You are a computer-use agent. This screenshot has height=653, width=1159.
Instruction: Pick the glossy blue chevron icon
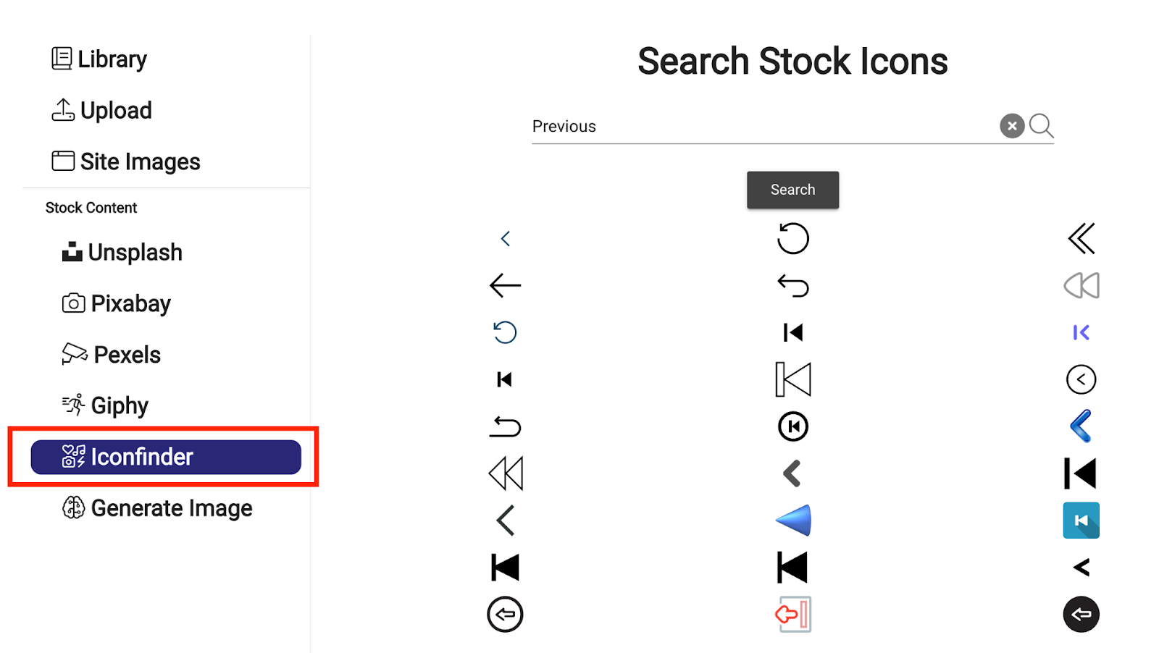pos(1081,426)
